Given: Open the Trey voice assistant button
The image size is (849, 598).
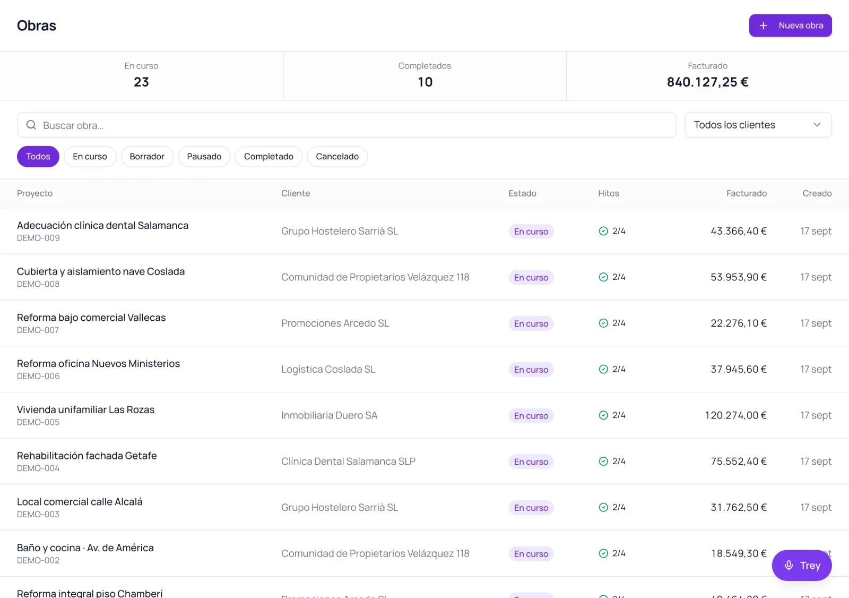Looking at the screenshot, I should (802, 566).
